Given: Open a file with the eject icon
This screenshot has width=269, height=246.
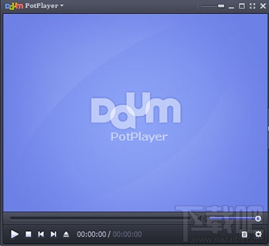Looking at the screenshot, I should click(66, 234).
